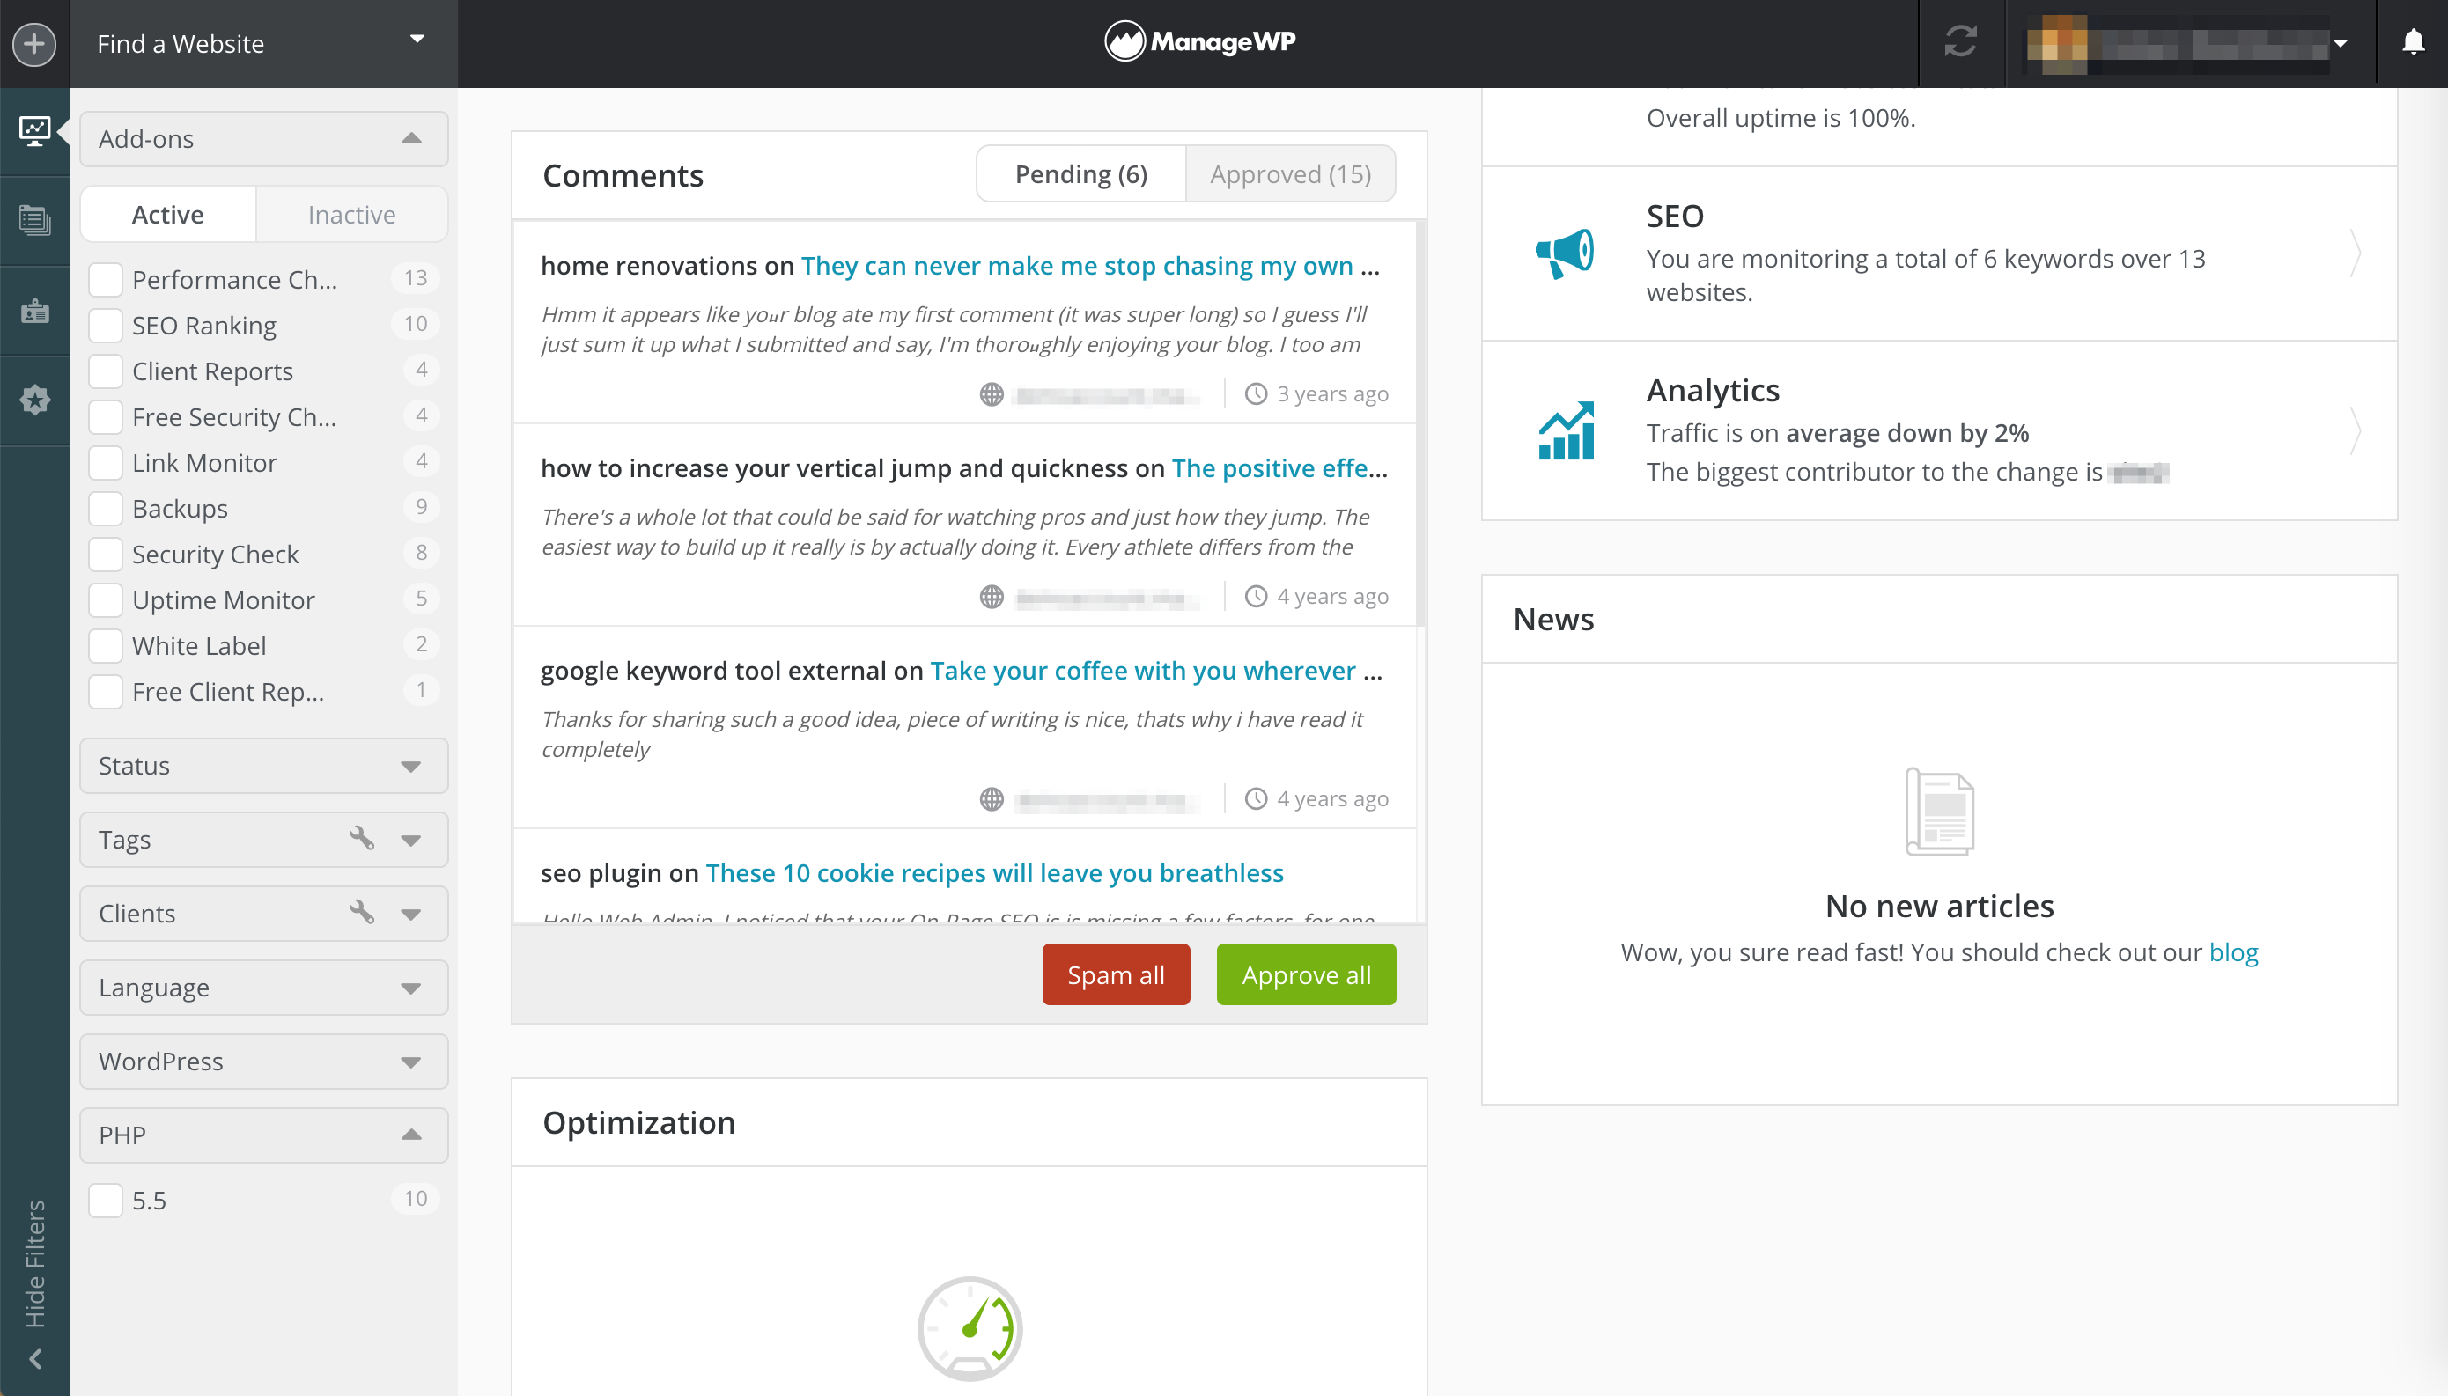Click the ManageWP logo in the header
This screenshot has height=1396, width=2448.
click(1202, 42)
